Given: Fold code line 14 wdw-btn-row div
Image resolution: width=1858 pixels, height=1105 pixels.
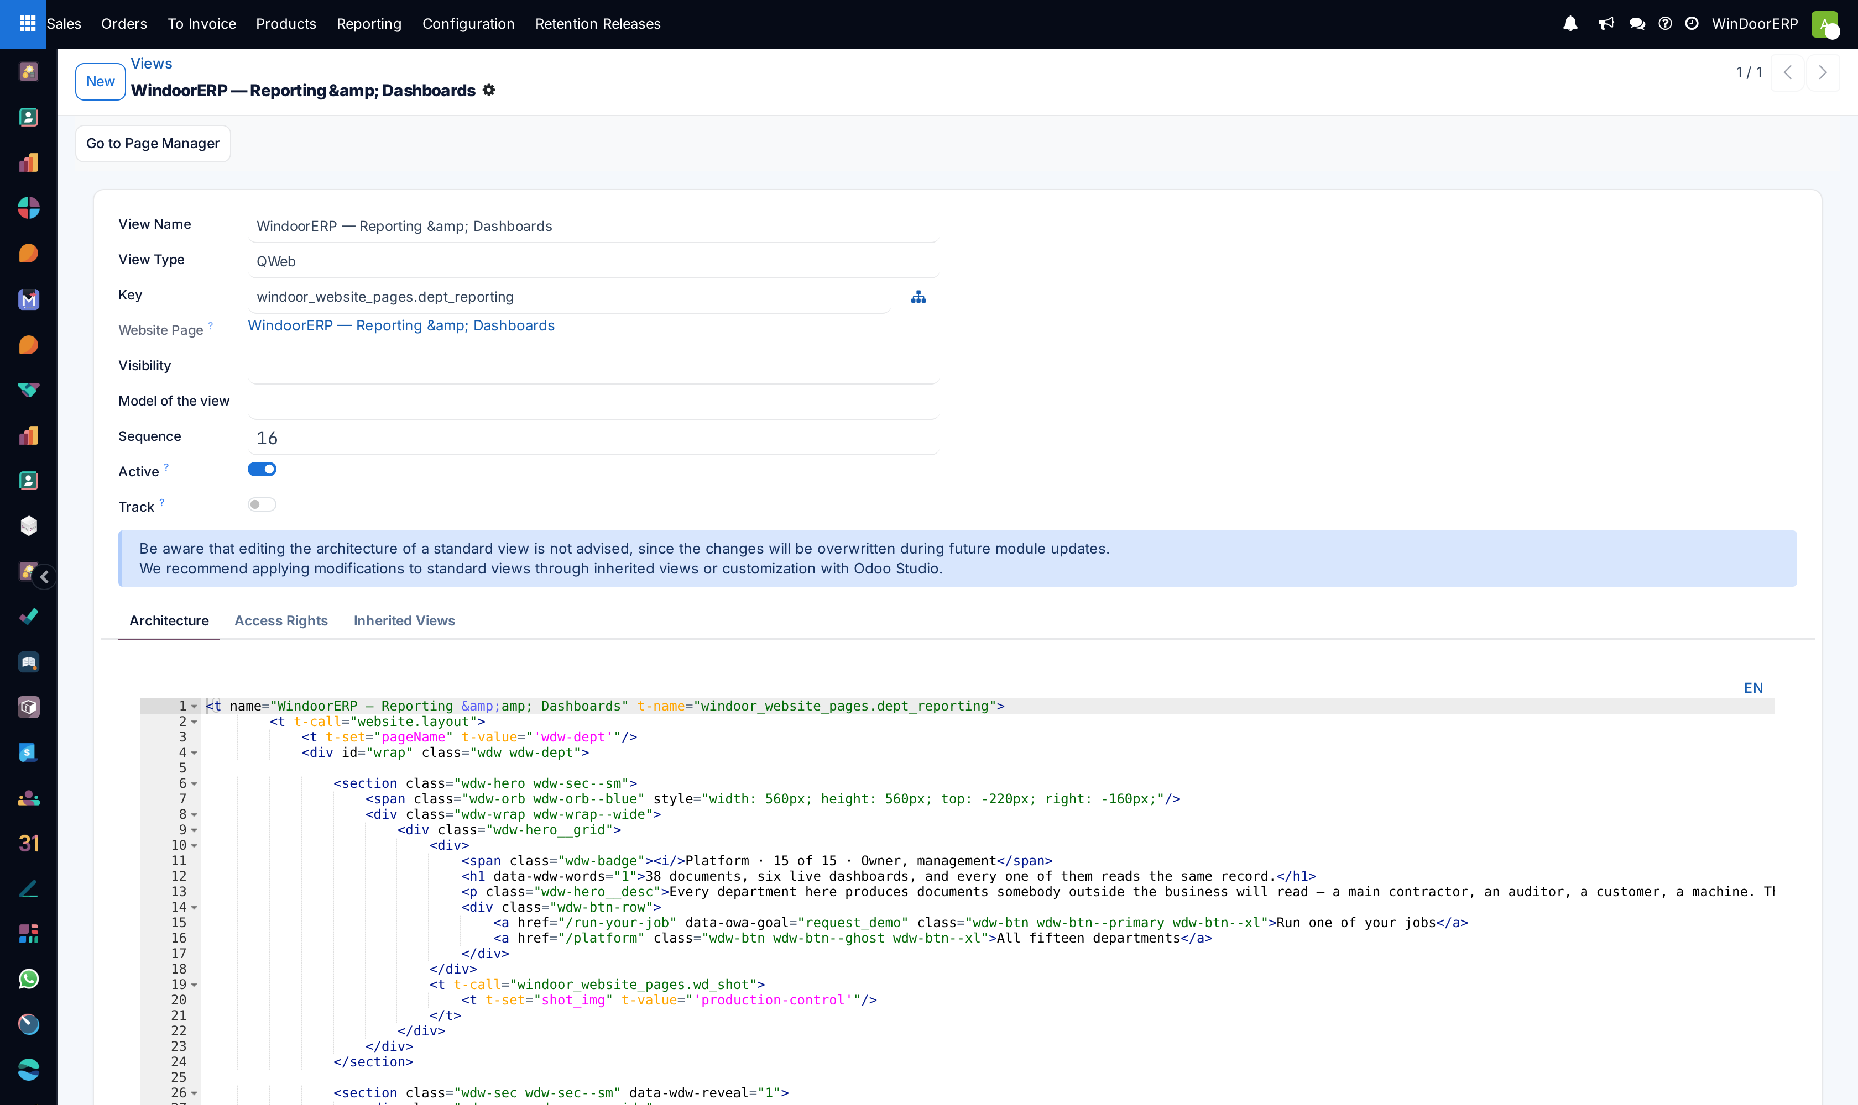Looking at the screenshot, I should 195,908.
